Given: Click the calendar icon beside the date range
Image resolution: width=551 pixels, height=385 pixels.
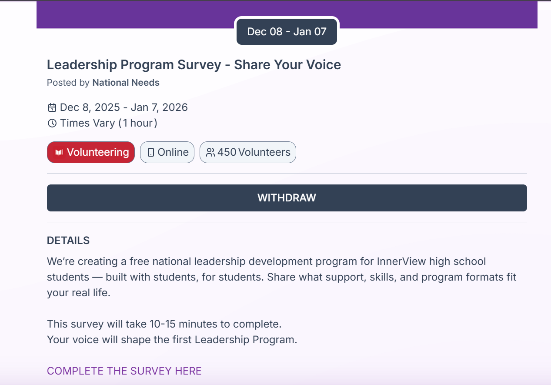Looking at the screenshot, I should pyautogui.click(x=52, y=107).
